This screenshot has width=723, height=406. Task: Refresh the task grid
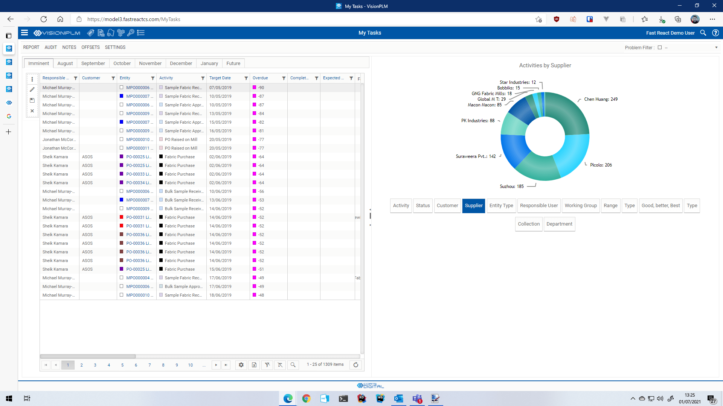(x=355, y=365)
